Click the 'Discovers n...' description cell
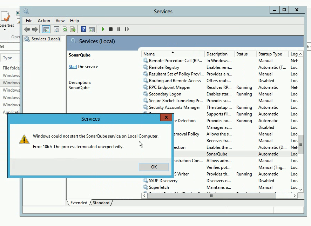Viewport: 311px width, 226px height. (x=218, y=181)
